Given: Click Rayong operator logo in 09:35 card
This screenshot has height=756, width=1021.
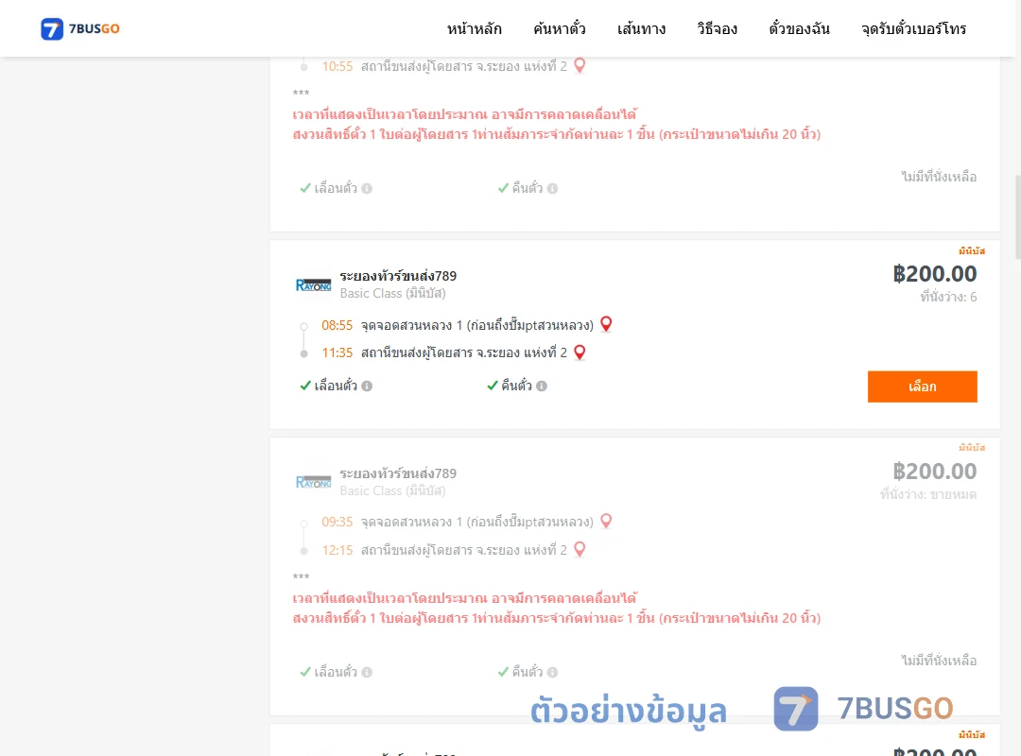Looking at the screenshot, I should tap(313, 483).
